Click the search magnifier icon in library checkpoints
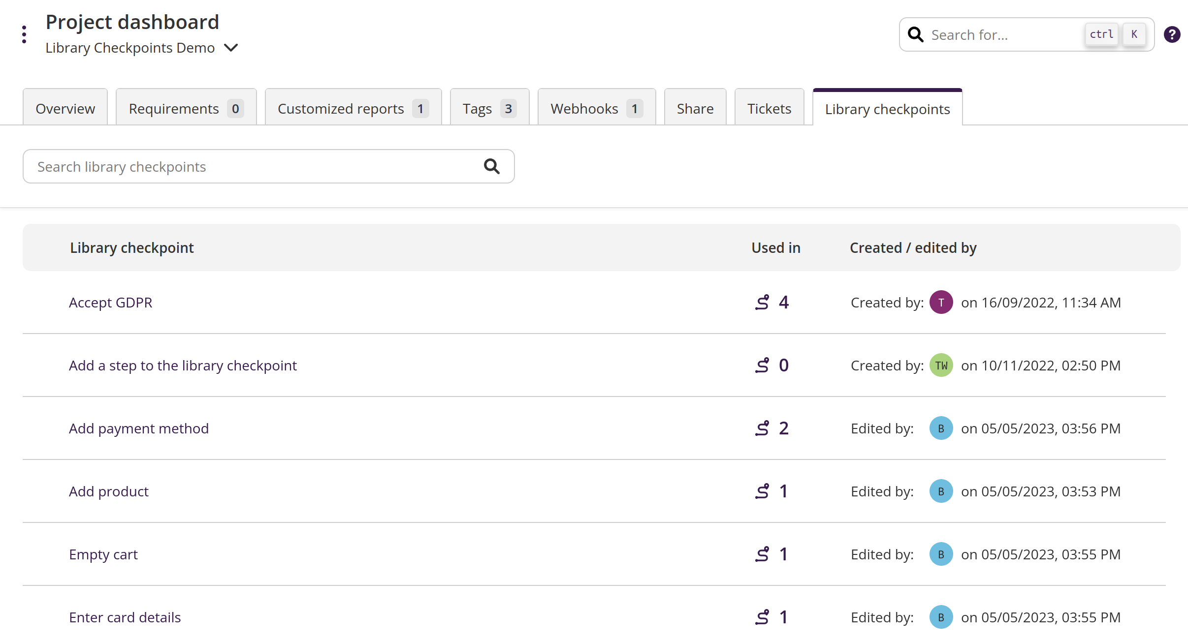 pos(492,166)
